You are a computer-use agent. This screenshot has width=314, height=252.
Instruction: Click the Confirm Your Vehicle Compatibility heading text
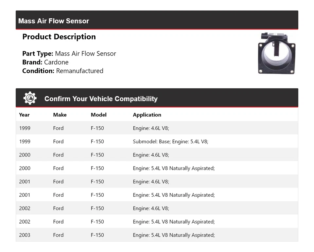click(101, 99)
